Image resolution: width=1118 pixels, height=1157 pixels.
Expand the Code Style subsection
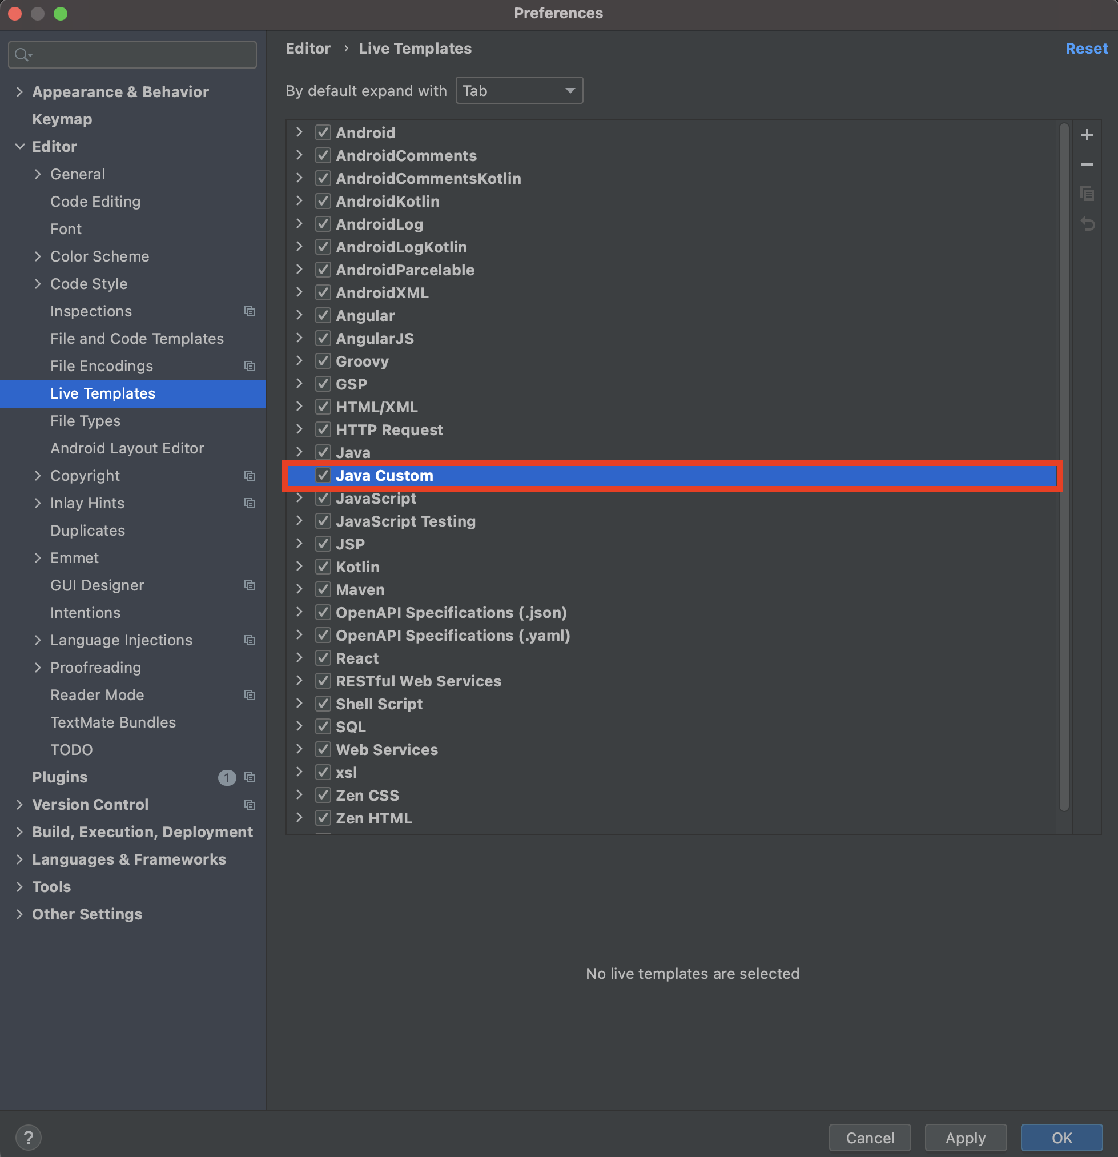38,284
